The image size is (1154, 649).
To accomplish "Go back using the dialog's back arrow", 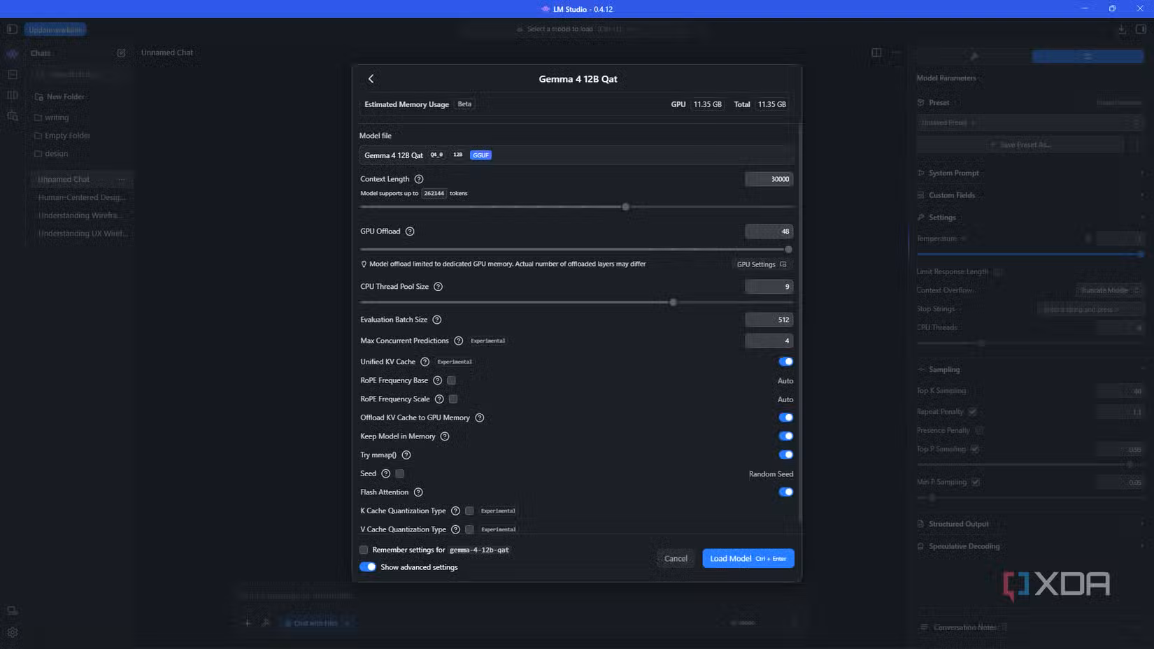I will [371, 79].
